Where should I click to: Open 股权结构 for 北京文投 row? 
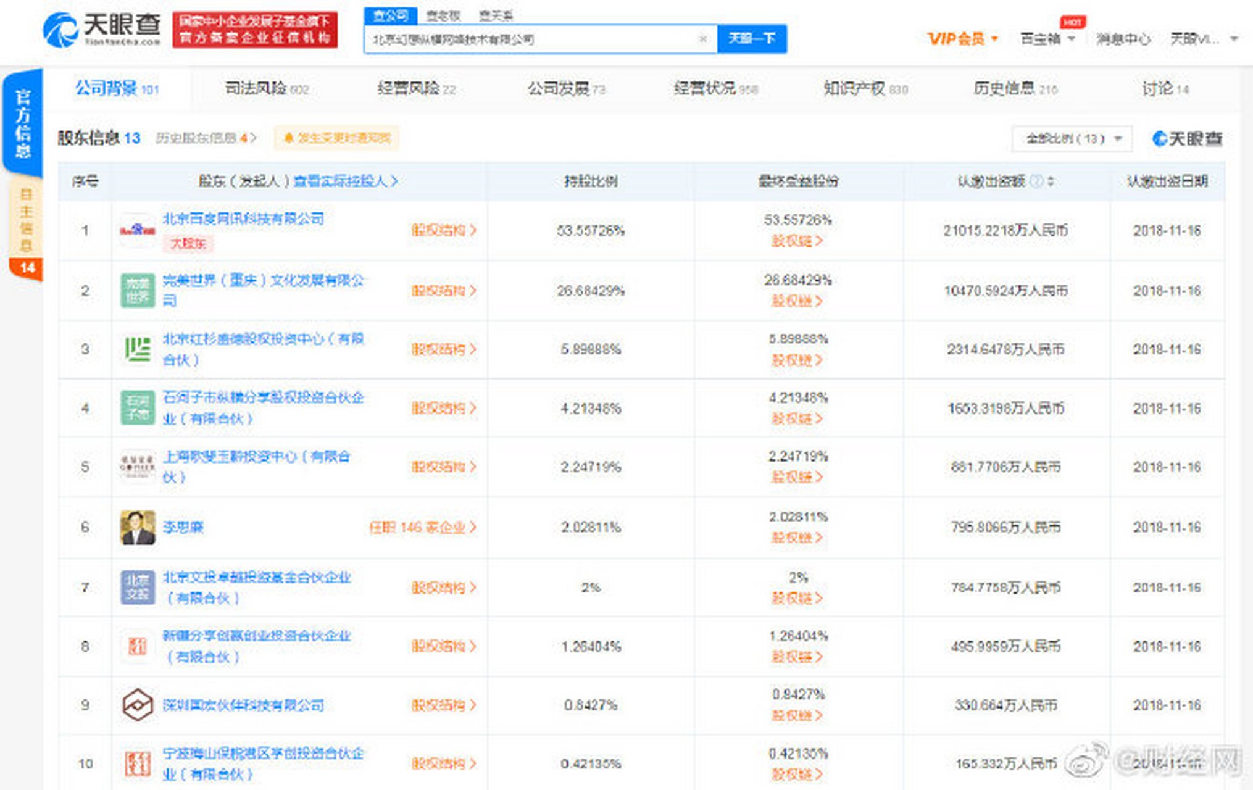tap(444, 588)
